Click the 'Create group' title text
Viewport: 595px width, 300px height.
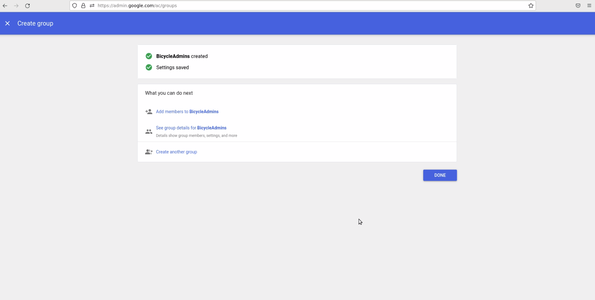coord(35,23)
